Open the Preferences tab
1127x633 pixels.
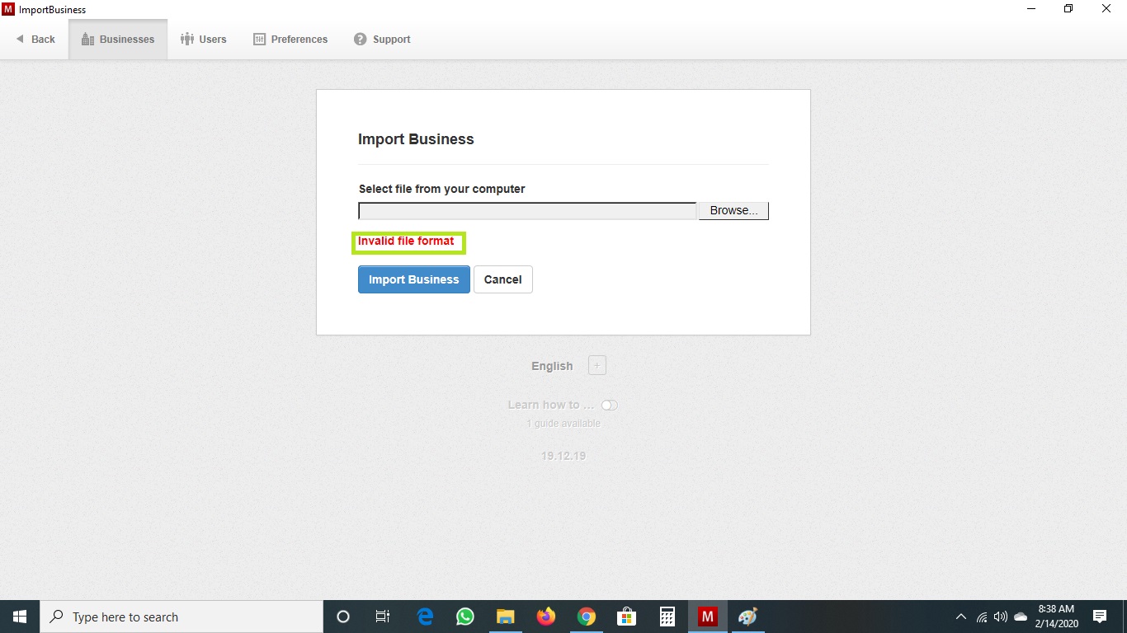[x=290, y=40]
